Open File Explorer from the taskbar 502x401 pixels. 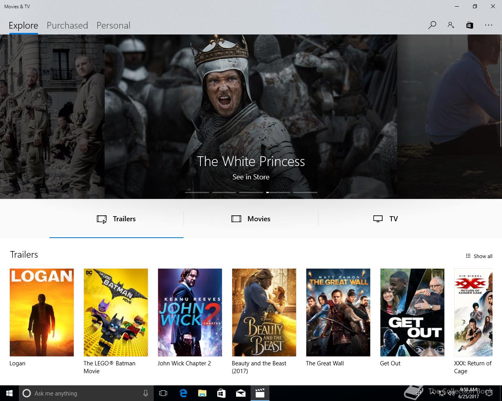click(x=202, y=393)
